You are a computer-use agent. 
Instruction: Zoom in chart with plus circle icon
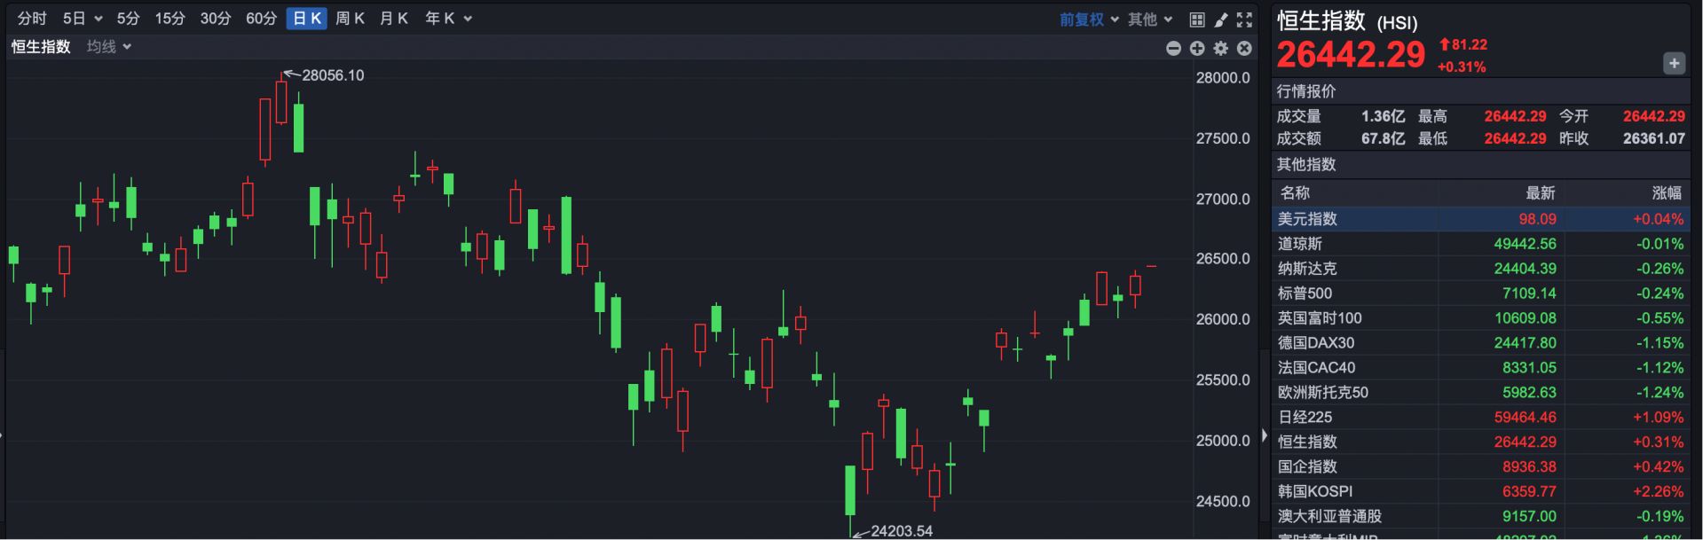coord(1197,48)
